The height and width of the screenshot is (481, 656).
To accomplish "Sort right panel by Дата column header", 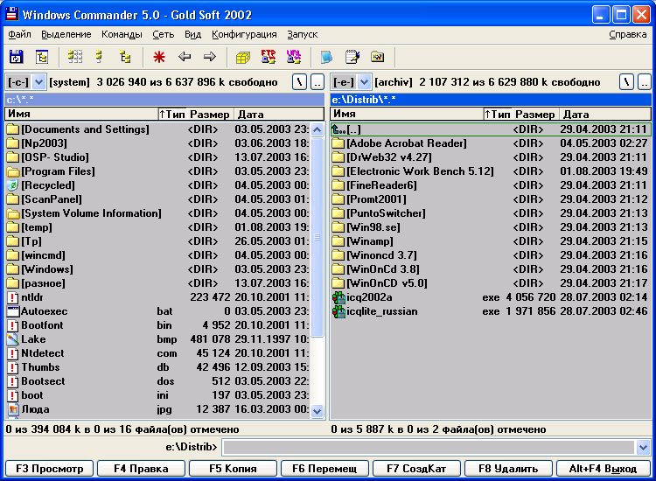I will pyautogui.click(x=605, y=115).
